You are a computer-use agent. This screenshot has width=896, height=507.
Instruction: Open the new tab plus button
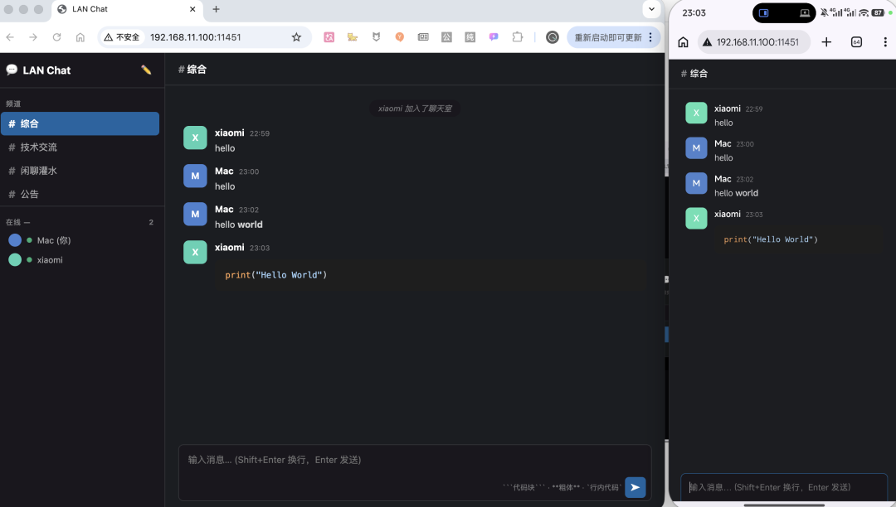point(216,9)
